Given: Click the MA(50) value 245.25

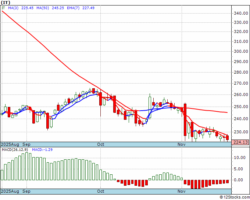Looking at the screenshot, I should point(58,8).
